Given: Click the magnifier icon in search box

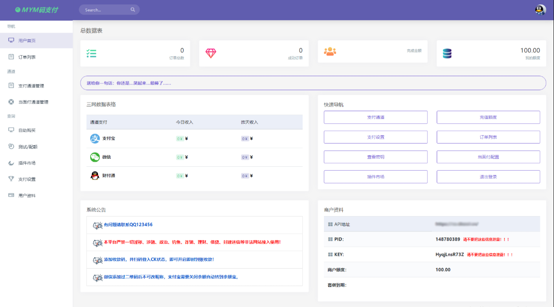Looking at the screenshot, I should pyautogui.click(x=133, y=10).
